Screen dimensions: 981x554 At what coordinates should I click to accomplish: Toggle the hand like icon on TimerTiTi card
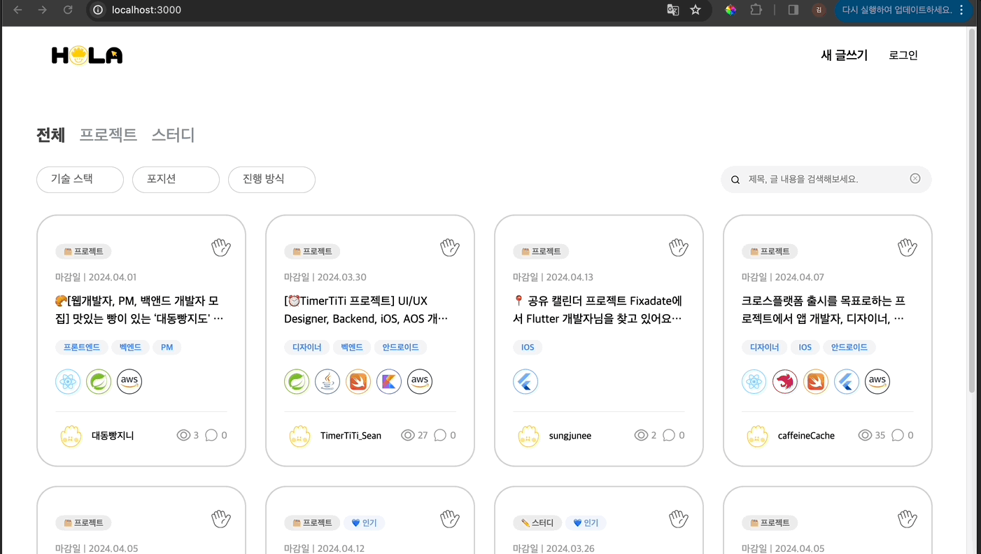[450, 247]
